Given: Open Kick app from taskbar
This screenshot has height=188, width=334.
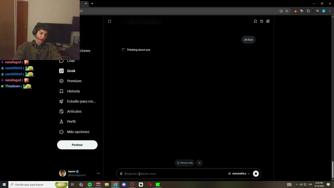Looking at the screenshot, I should [x=158, y=185].
